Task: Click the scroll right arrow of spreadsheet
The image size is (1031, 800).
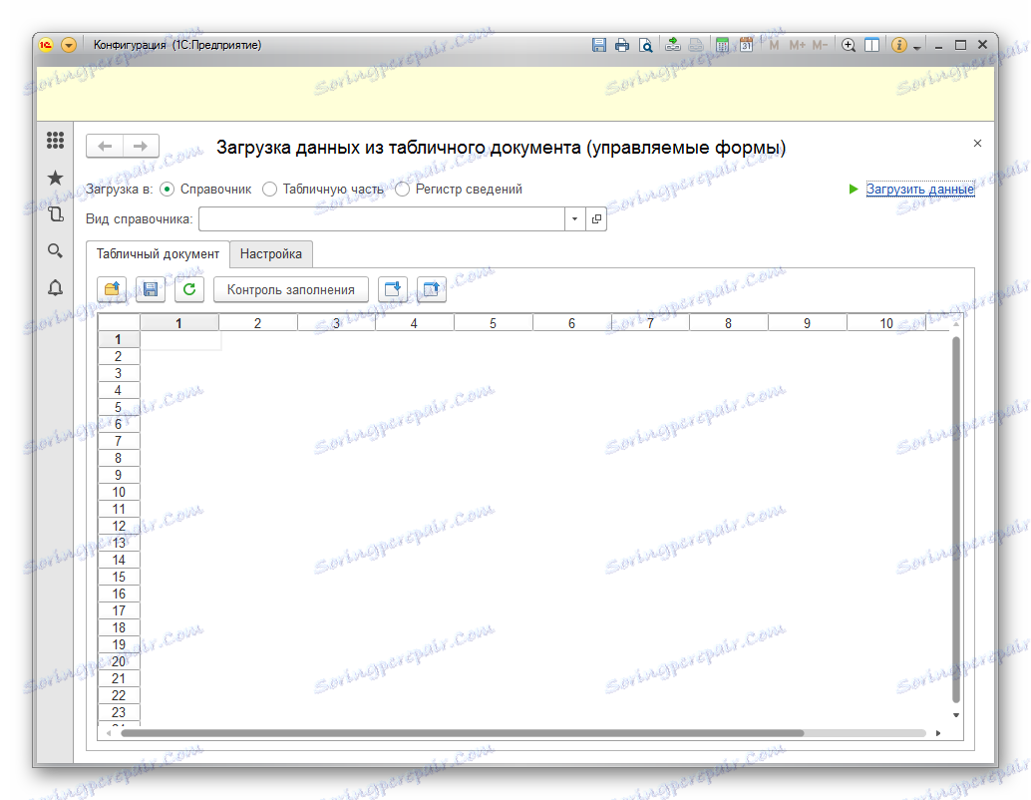Action: (938, 733)
